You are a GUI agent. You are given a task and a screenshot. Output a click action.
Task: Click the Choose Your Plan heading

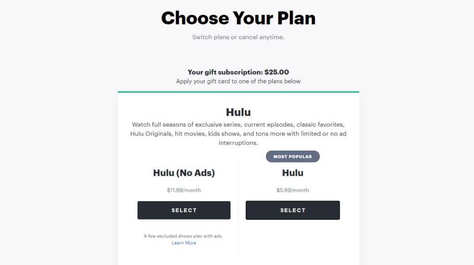[238, 18]
